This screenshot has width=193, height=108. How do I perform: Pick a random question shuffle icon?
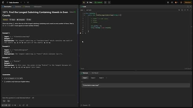(28, 2)
